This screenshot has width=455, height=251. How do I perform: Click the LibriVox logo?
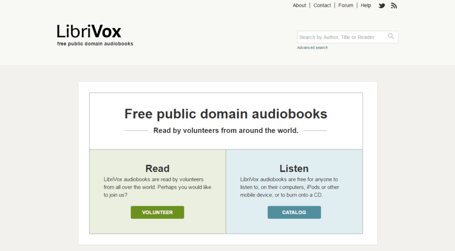(x=89, y=31)
